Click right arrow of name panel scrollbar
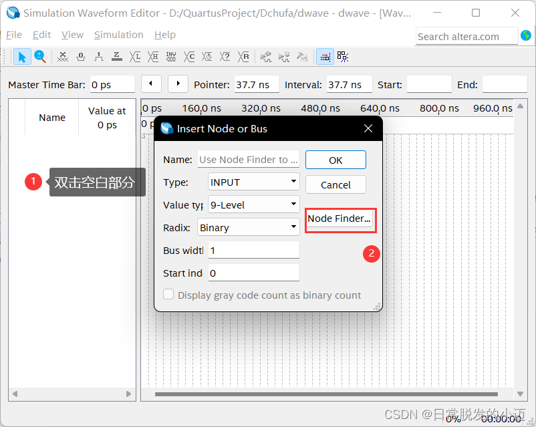The image size is (536, 427). 128,394
